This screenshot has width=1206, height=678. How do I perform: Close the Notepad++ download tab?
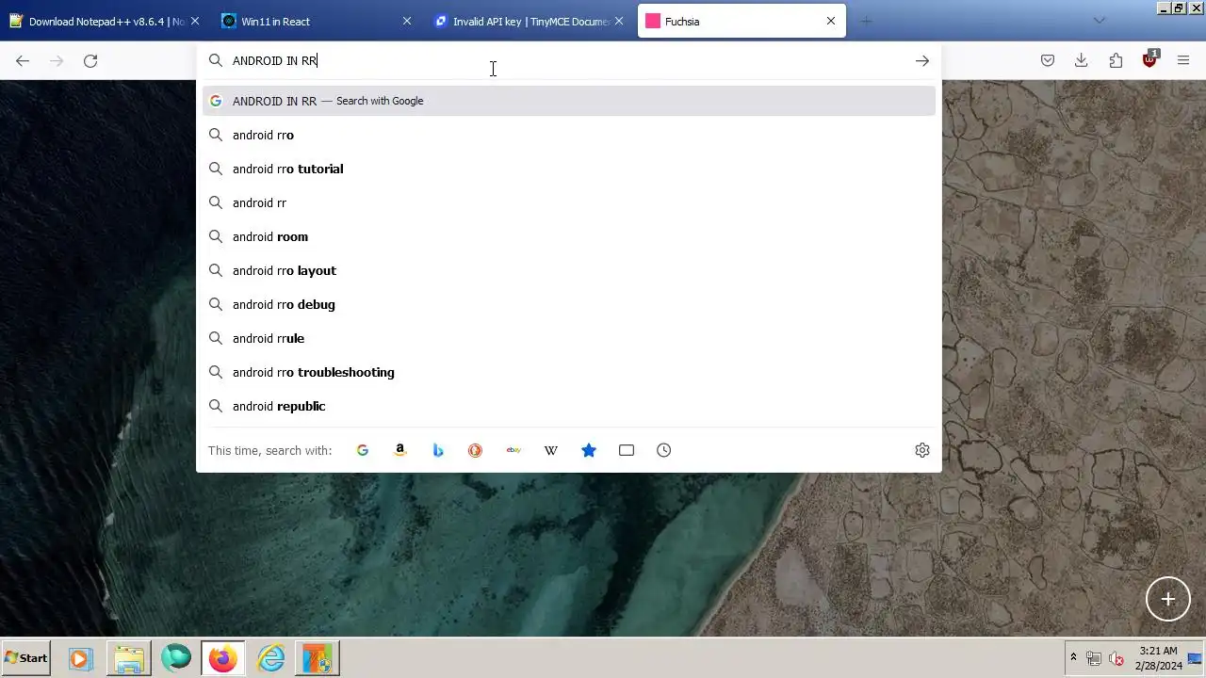point(195,21)
